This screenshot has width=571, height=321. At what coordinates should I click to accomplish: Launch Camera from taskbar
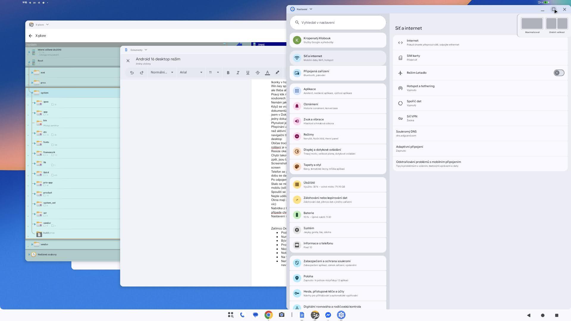tap(282, 315)
